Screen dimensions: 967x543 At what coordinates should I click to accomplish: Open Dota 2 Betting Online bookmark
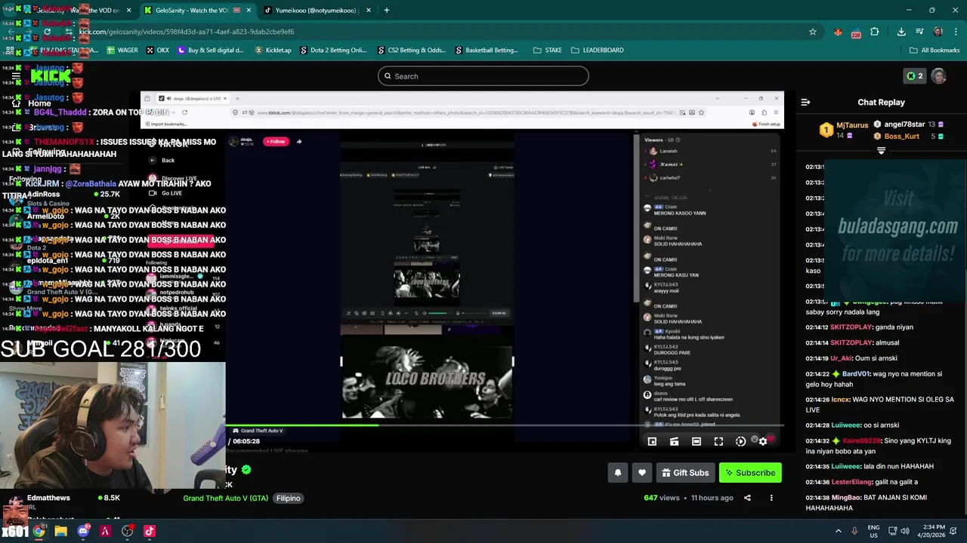(333, 51)
